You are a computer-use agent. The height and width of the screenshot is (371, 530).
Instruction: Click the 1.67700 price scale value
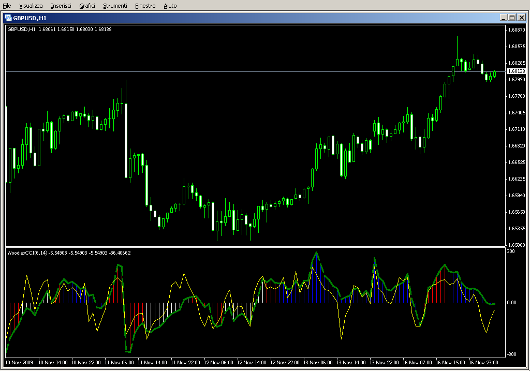click(x=517, y=96)
